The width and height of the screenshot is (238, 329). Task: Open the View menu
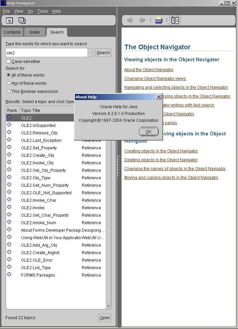coord(18,11)
